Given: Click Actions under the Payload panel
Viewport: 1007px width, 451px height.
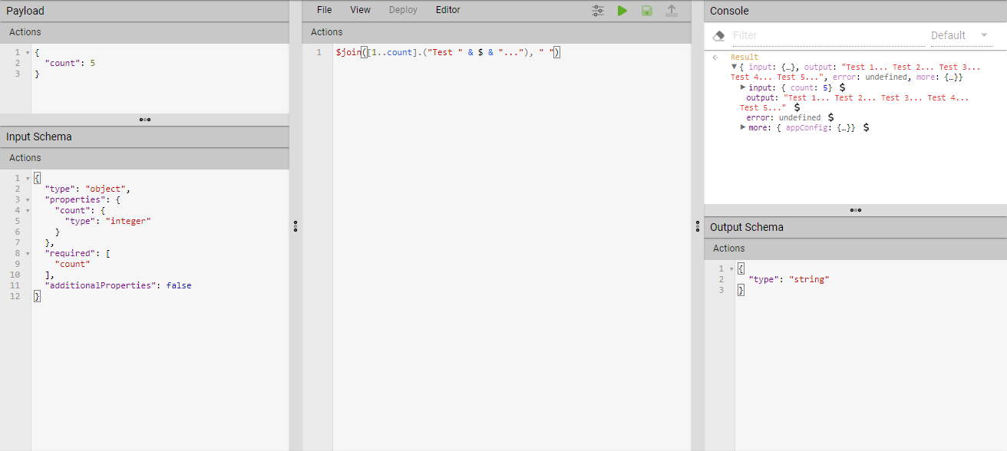Looking at the screenshot, I should pyautogui.click(x=25, y=32).
